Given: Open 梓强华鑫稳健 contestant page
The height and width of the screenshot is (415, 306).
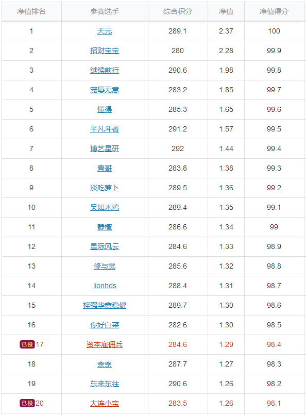Looking at the screenshot, I should pos(105,305).
